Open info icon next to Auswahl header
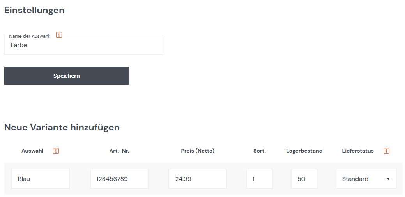The width and height of the screenshot is (405, 197). 56,151
